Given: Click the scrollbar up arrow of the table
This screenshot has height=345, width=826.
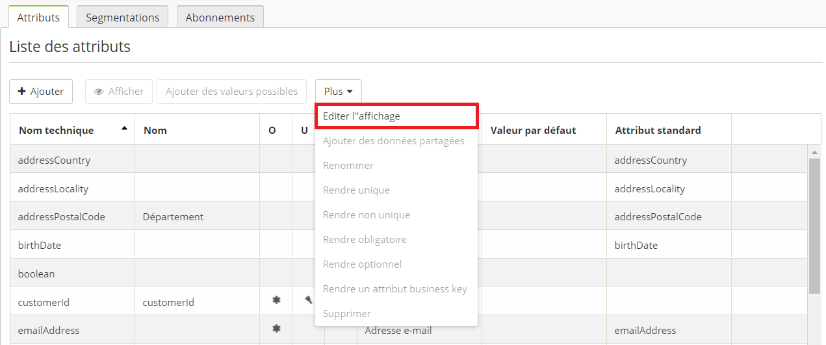Looking at the screenshot, I should pyautogui.click(x=814, y=152).
